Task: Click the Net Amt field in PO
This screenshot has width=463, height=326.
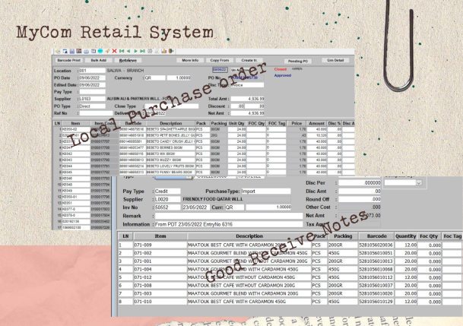Action: click(x=247, y=113)
